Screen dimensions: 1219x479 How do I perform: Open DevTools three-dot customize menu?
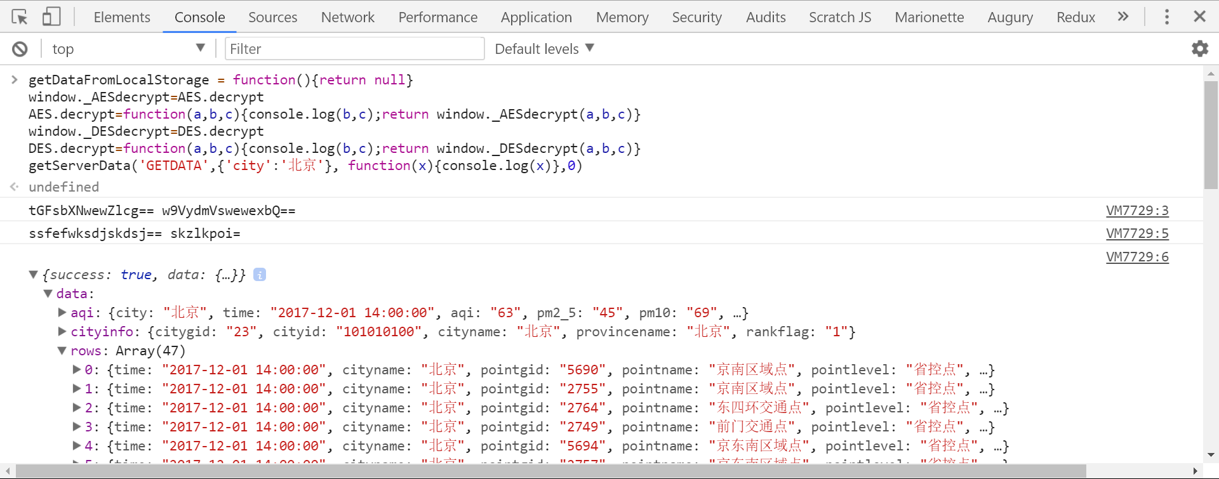pos(1167,16)
